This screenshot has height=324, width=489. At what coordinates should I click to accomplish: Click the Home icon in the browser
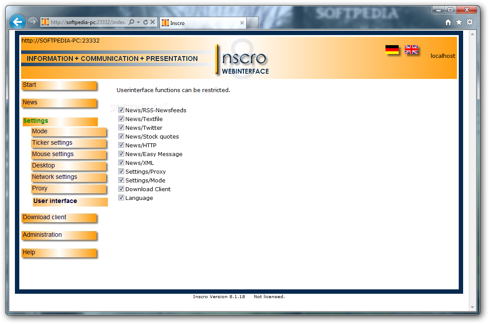pos(448,22)
